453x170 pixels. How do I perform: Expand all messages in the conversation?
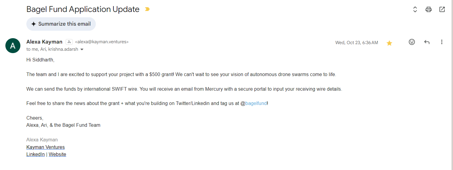[415, 9]
